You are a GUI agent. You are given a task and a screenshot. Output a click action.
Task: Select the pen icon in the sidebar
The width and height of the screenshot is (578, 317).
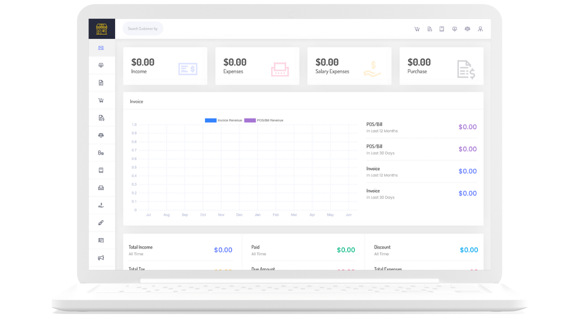click(101, 223)
